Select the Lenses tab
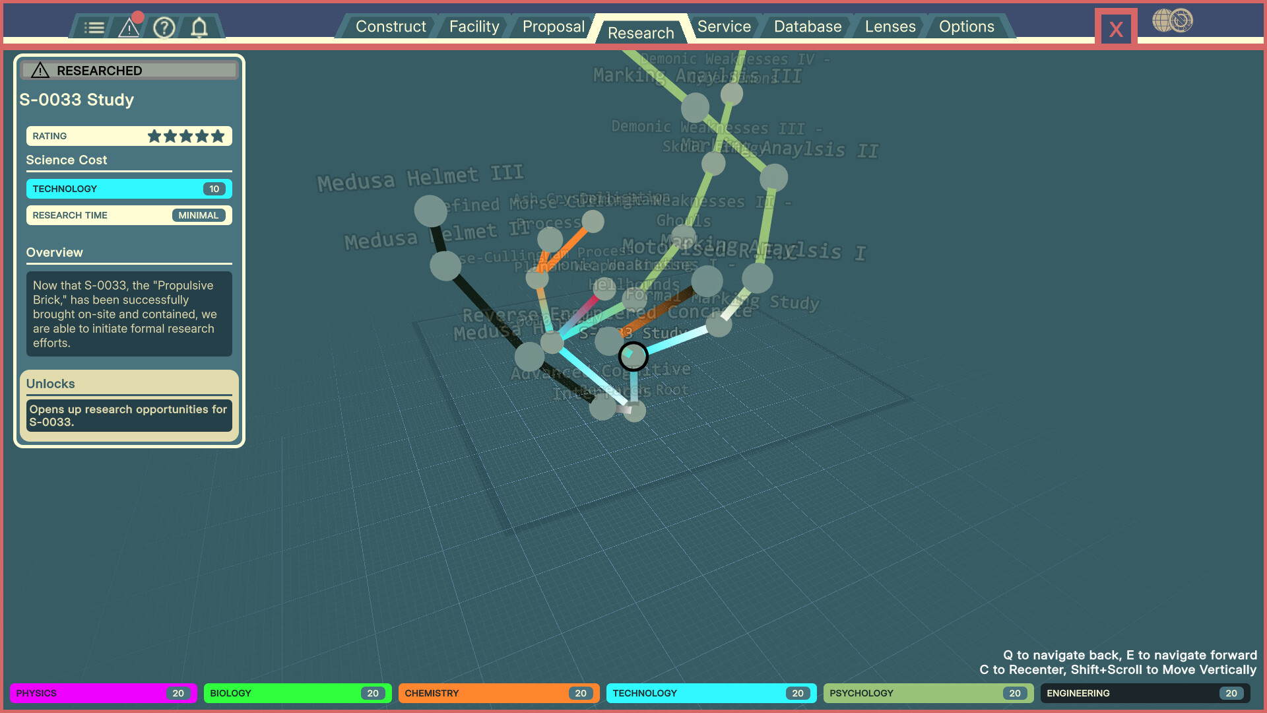 point(890,27)
